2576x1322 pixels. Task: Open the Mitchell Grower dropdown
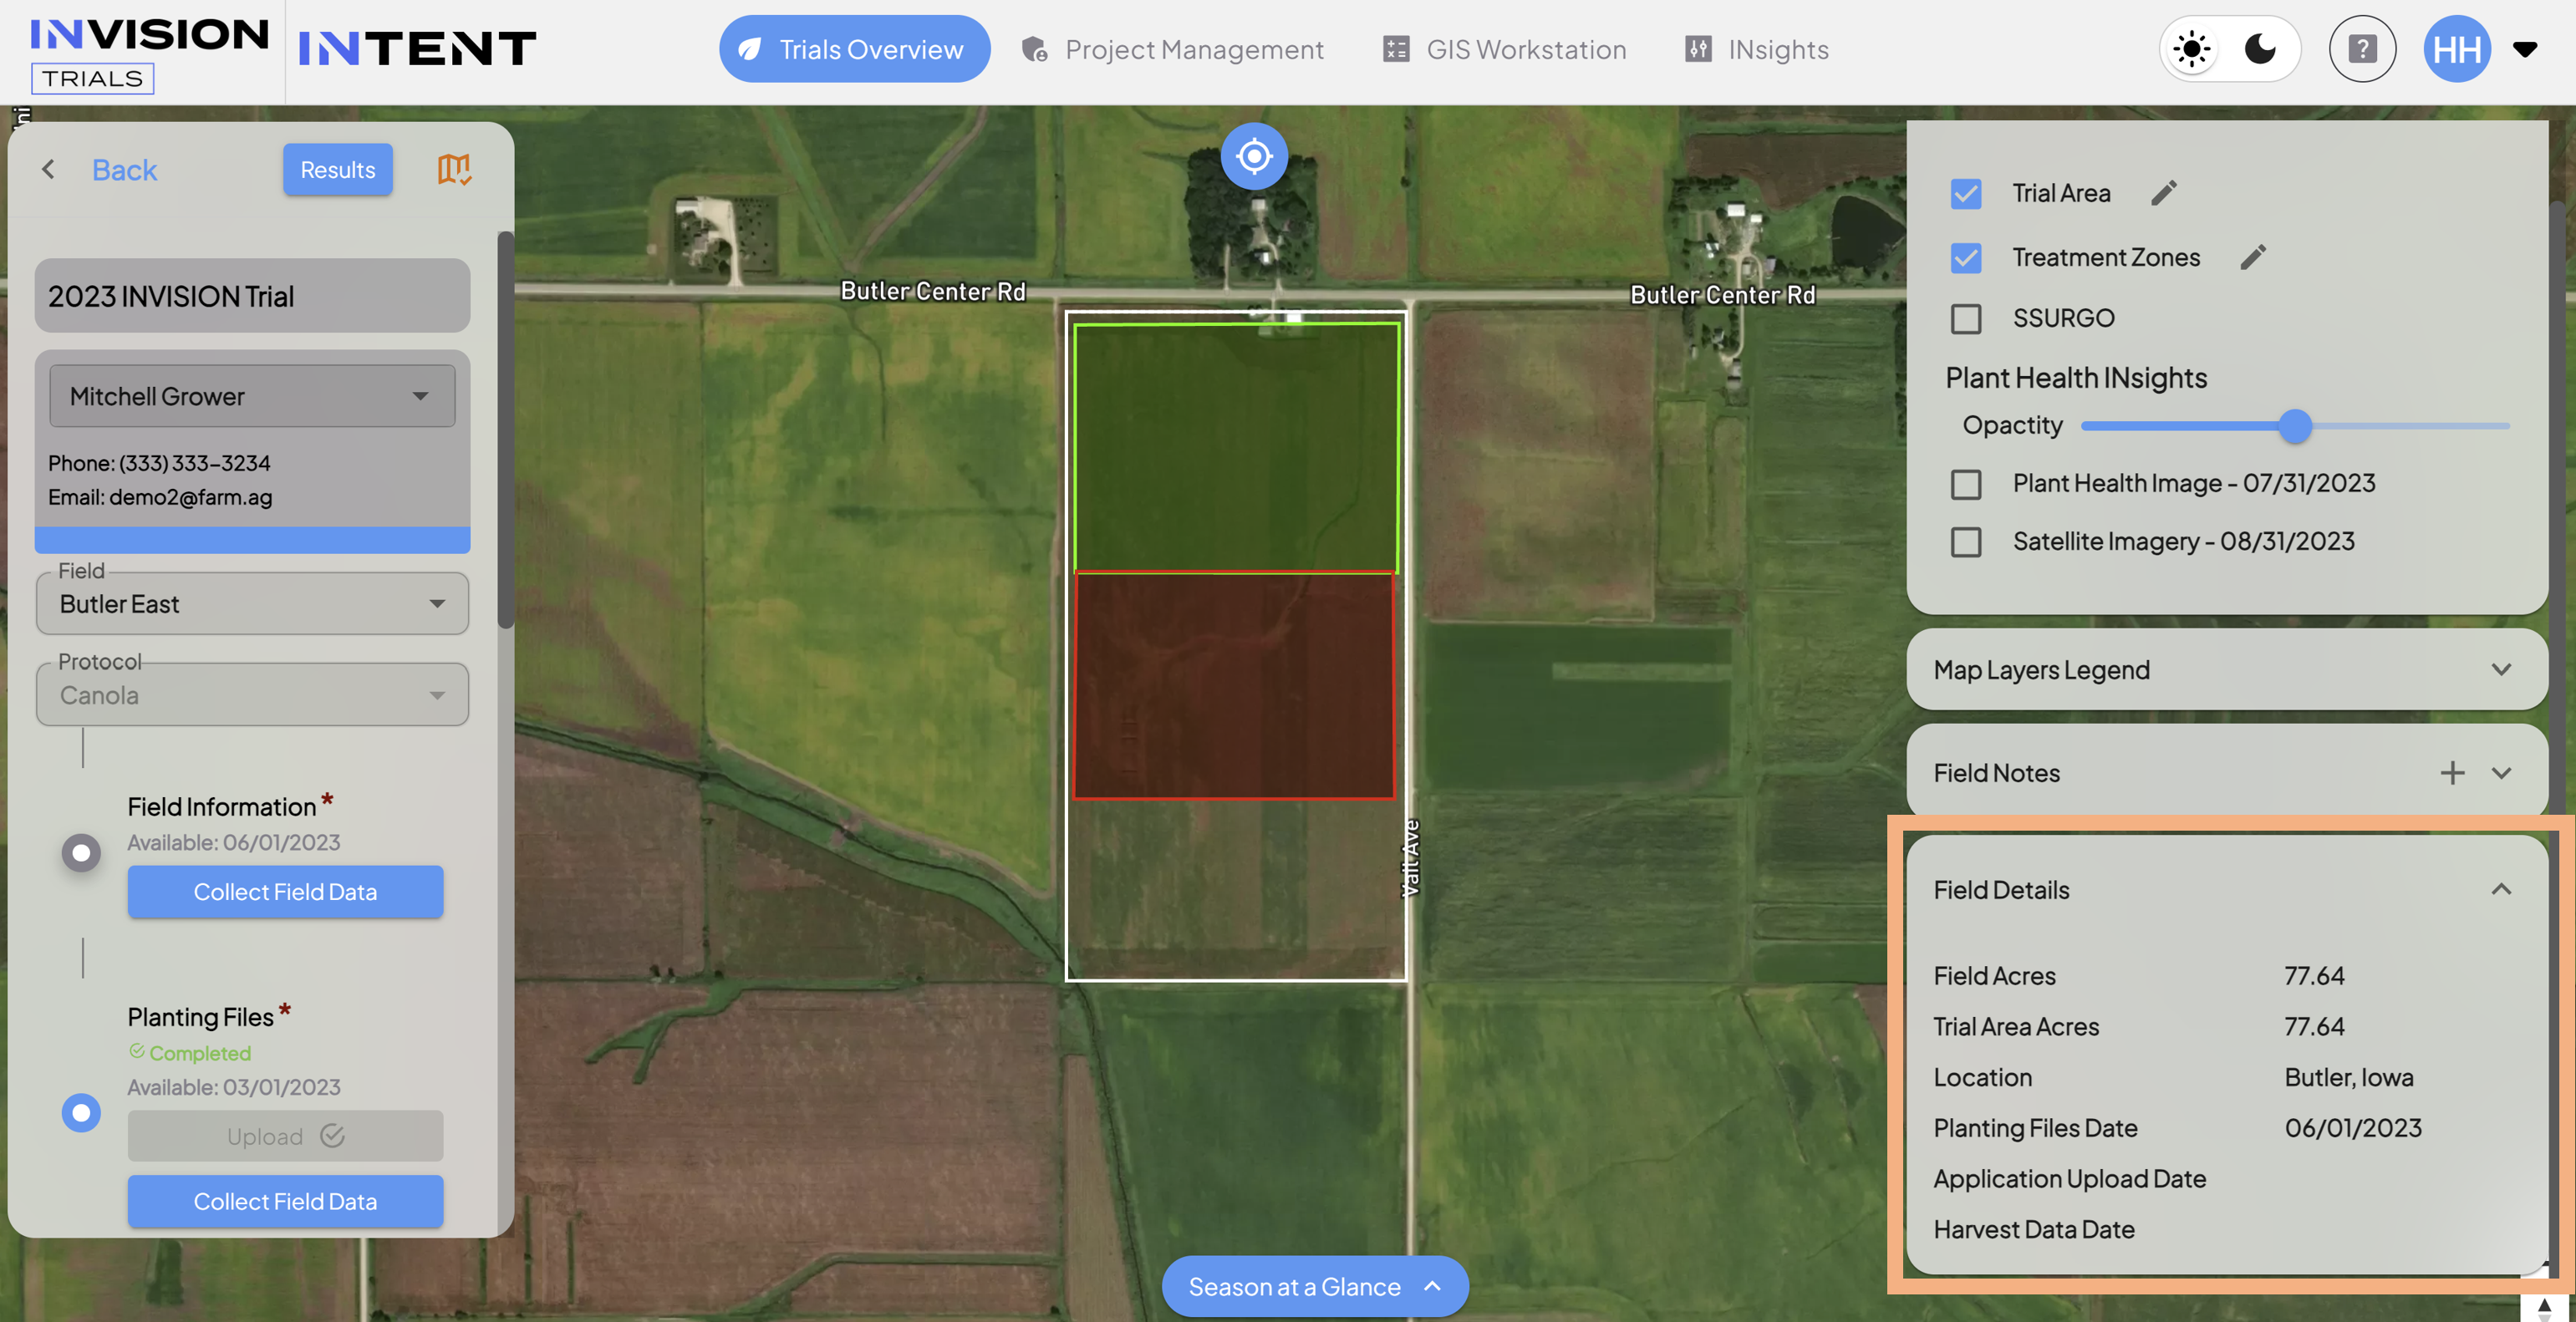tap(252, 396)
